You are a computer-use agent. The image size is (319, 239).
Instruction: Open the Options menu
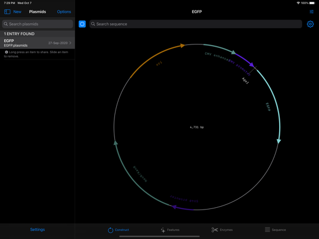[64, 12]
